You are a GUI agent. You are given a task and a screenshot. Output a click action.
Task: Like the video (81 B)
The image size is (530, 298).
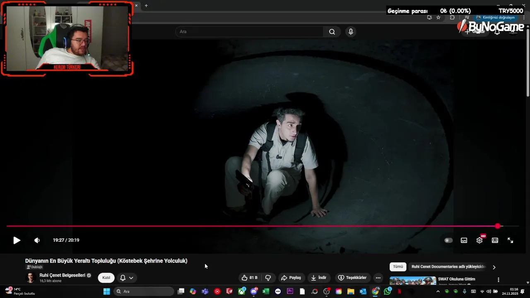pos(250,278)
